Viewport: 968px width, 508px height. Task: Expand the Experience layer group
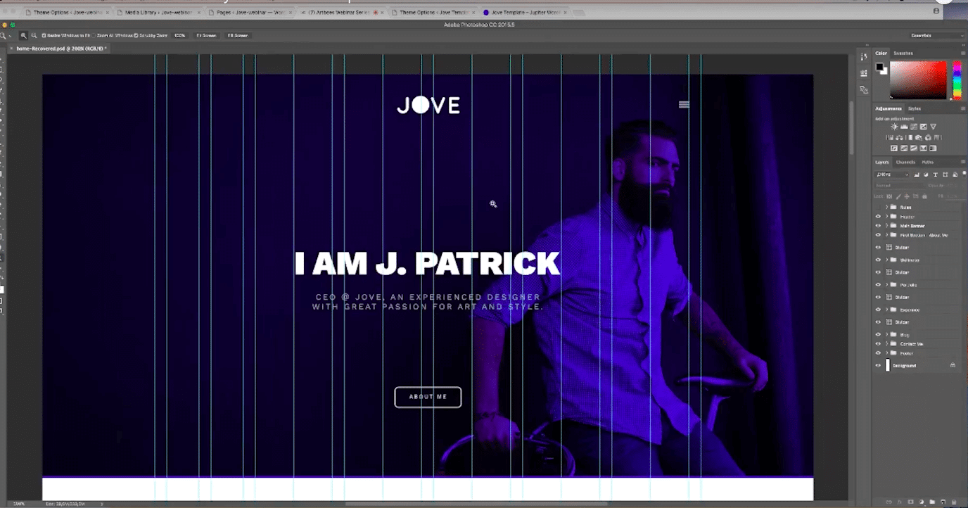tap(886, 310)
